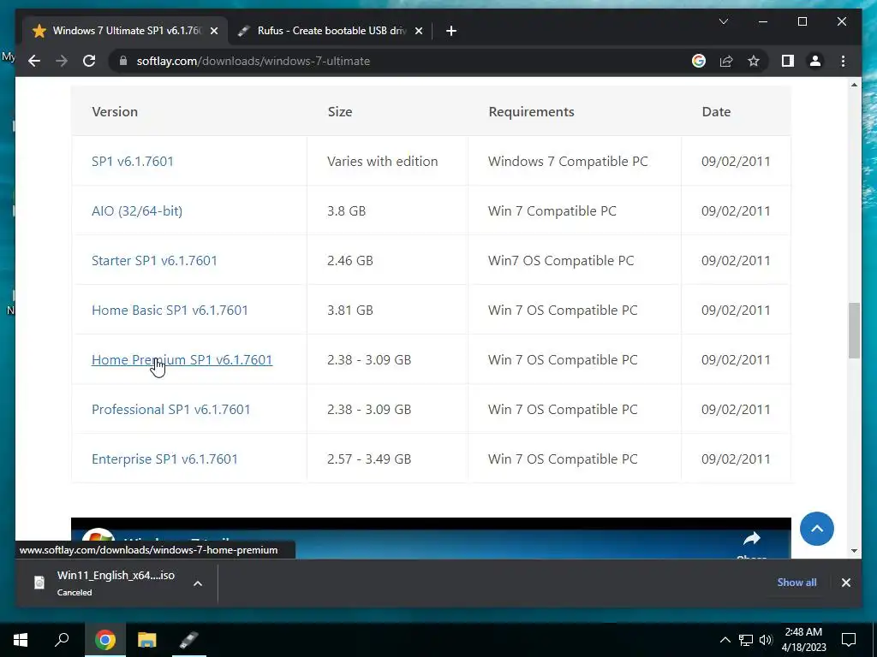The image size is (877, 657).
Task: Go back to the previous page
Action: point(34,61)
